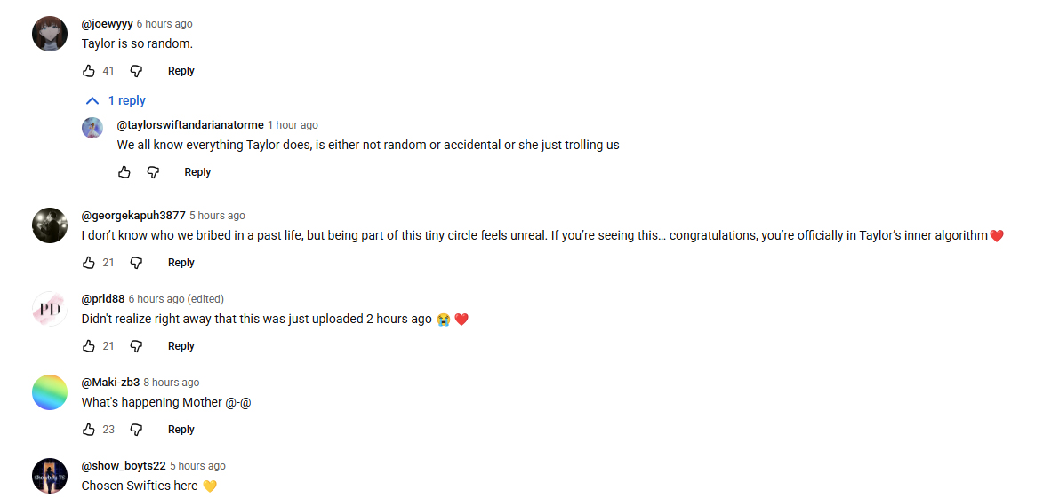Like the comment by @georgekapuh3877

tap(88, 262)
